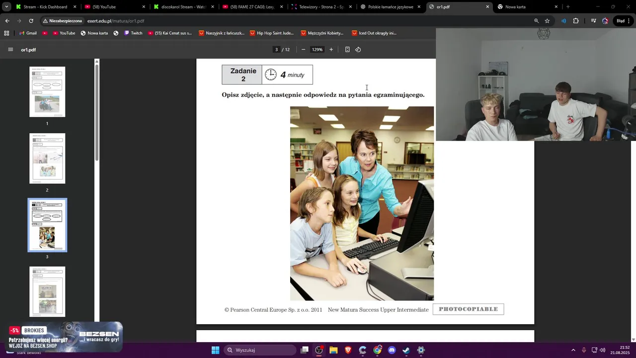Viewport: 636px width, 358px height.
Task: Open the Chrome profile avatar
Action: click(x=605, y=21)
